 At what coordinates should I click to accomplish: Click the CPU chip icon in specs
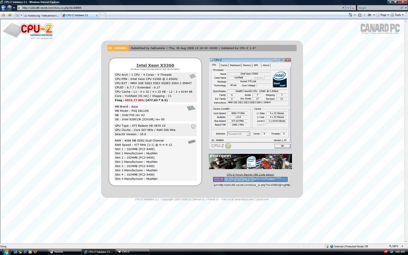193,76
